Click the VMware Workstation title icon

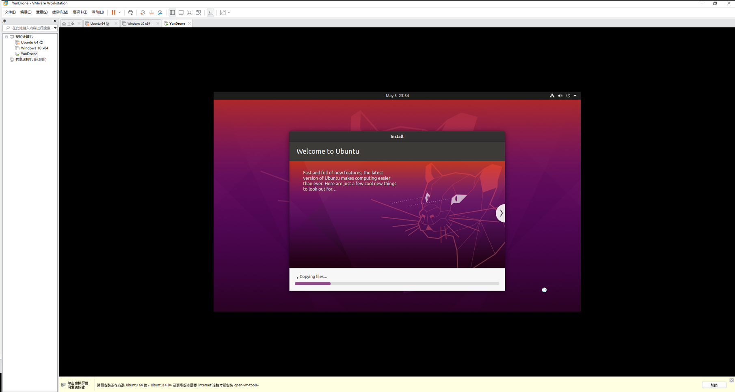[x=6, y=3]
